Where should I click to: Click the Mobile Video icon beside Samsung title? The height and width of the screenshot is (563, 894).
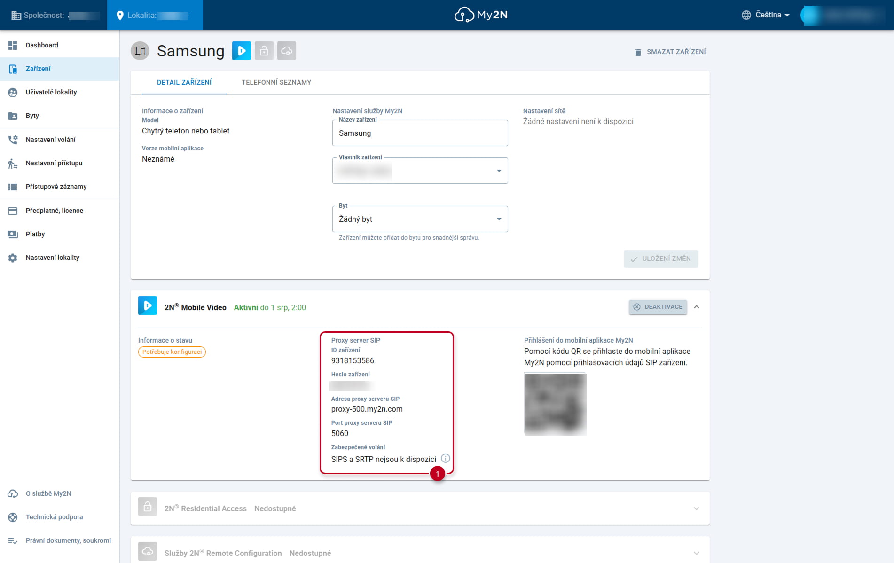242,50
